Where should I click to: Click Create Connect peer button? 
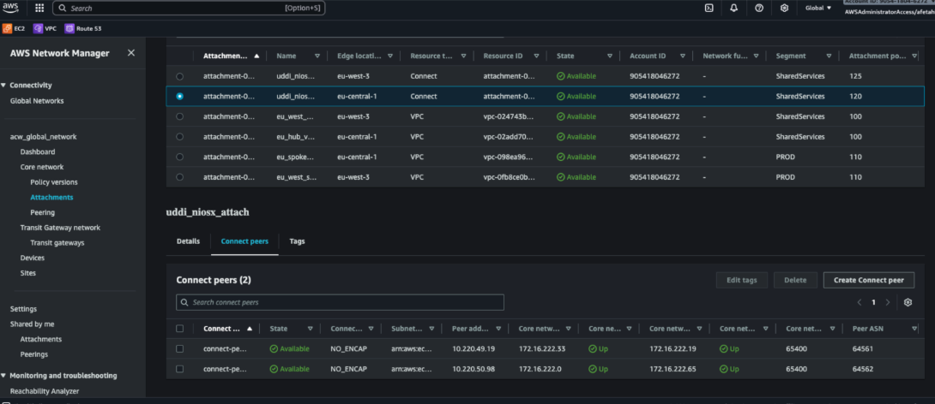pyautogui.click(x=869, y=280)
